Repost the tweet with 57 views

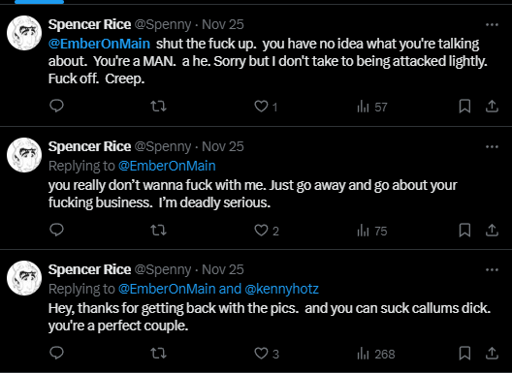159,106
